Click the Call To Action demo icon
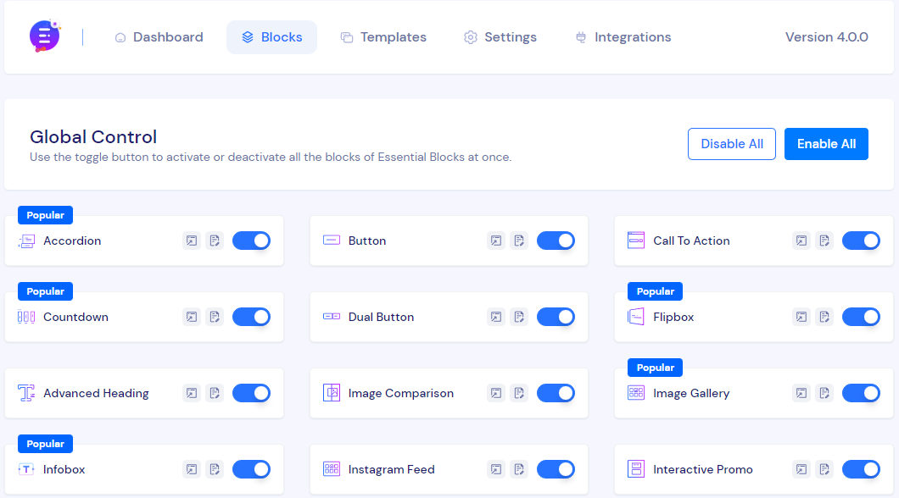The image size is (899, 498). (801, 241)
